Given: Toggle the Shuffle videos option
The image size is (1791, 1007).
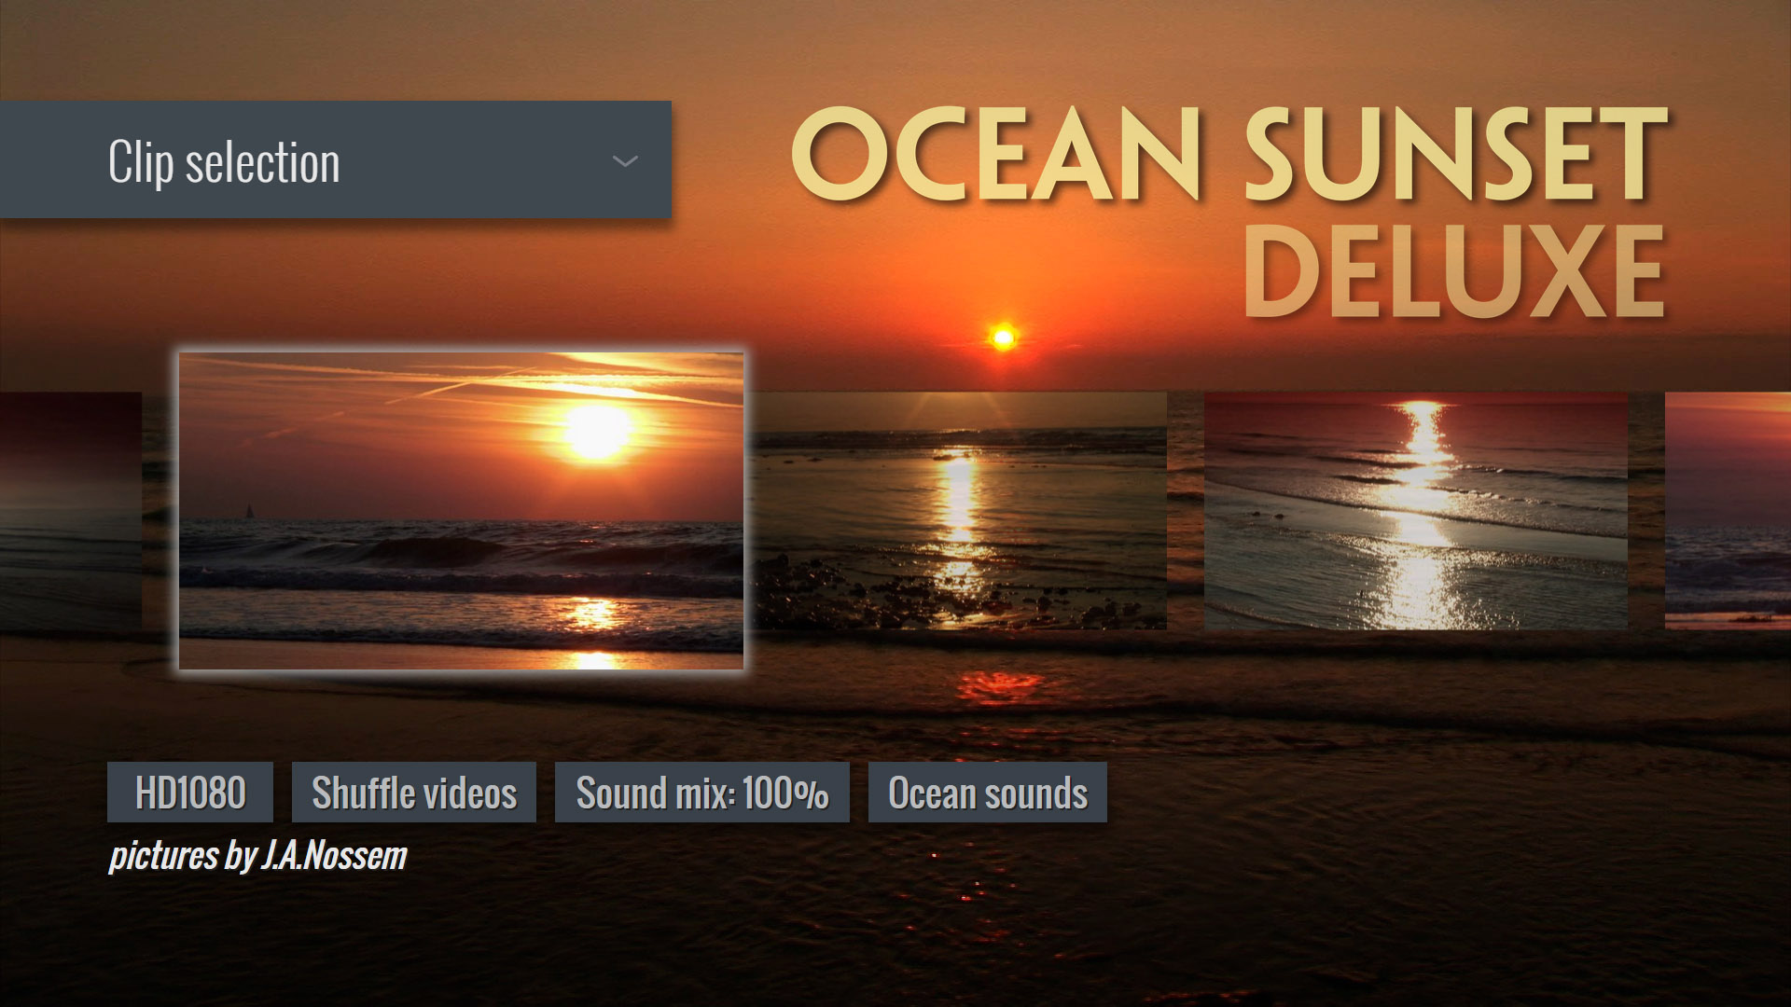Looking at the screenshot, I should pos(414,793).
